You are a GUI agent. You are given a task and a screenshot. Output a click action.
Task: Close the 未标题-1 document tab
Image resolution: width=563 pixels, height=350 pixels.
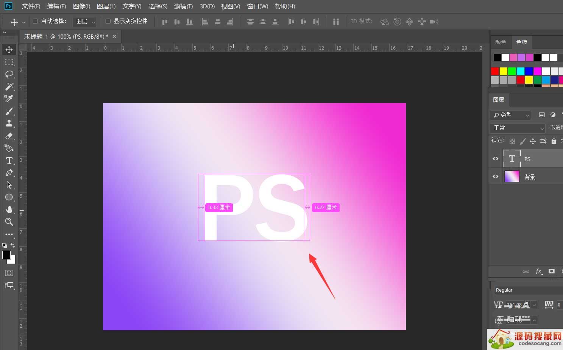(114, 36)
